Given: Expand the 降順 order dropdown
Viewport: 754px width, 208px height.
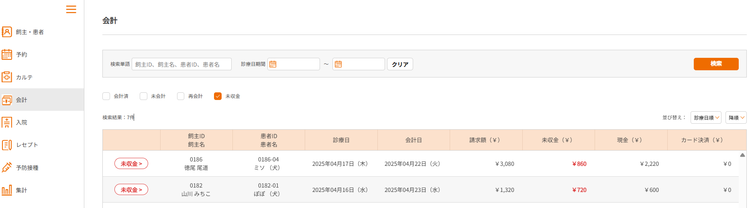Looking at the screenshot, I should (x=736, y=118).
